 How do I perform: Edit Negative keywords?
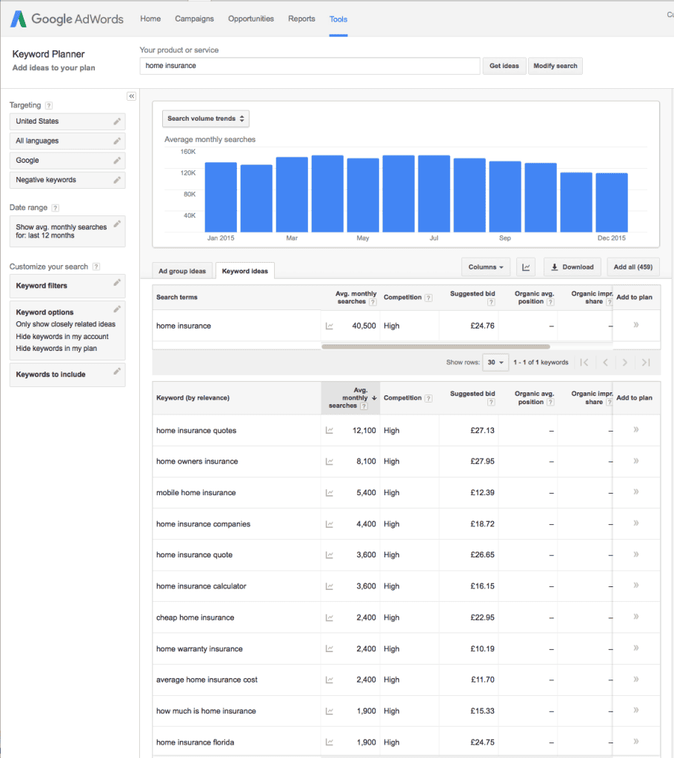[x=116, y=180]
